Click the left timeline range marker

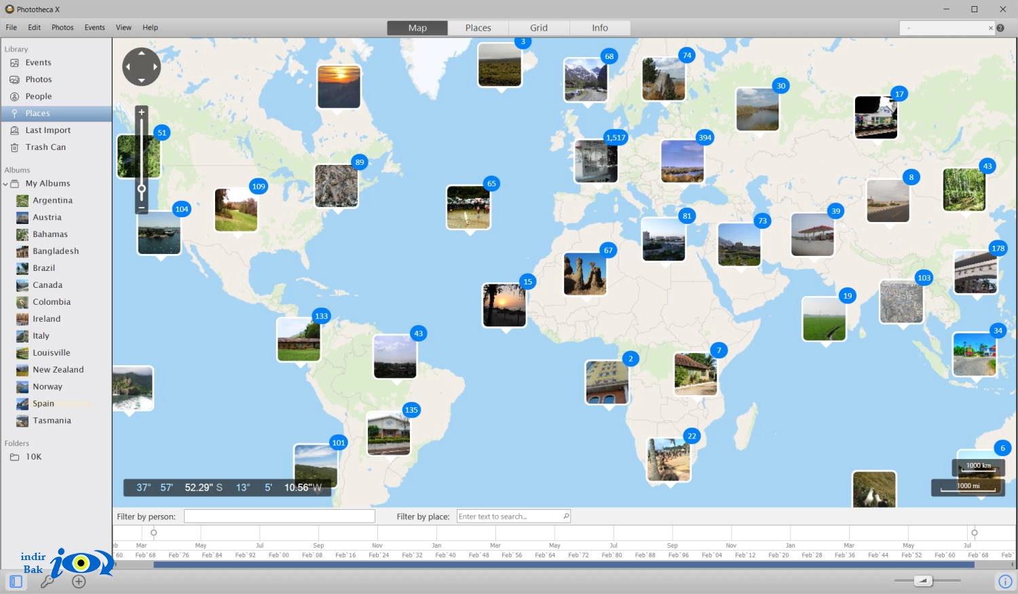[x=154, y=533]
